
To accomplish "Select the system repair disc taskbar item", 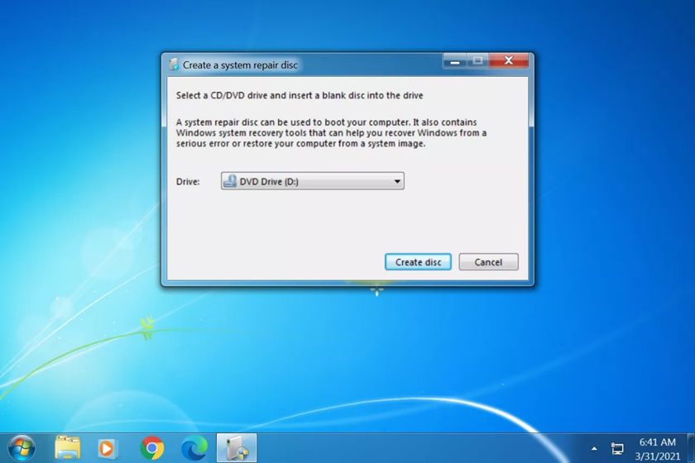I will pyautogui.click(x=237, y=448).
